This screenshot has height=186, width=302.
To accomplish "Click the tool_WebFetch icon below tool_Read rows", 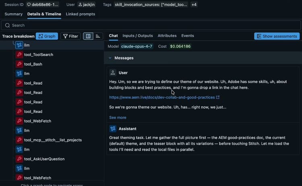I will click(19, 121).
